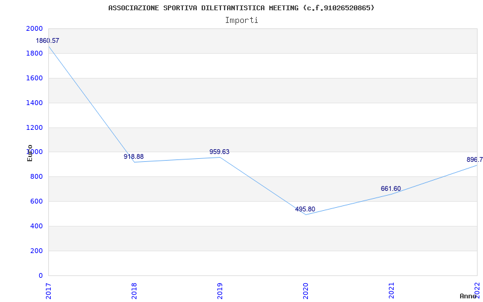This screenshot has height=302, width=483.
Task: Click the 0 y-axis value
Action: [40, 275]
